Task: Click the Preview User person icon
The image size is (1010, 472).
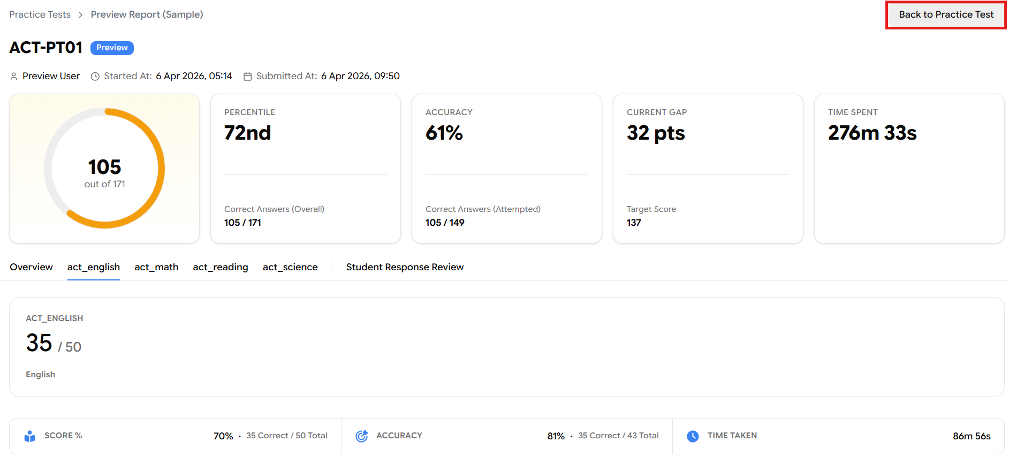Action: [14, 77]
